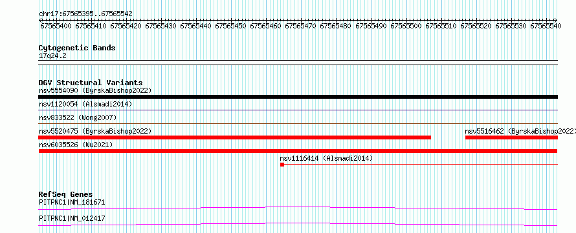Click ruler position 67565520
The width and height of the screenshot is (576, 233).
476,26
